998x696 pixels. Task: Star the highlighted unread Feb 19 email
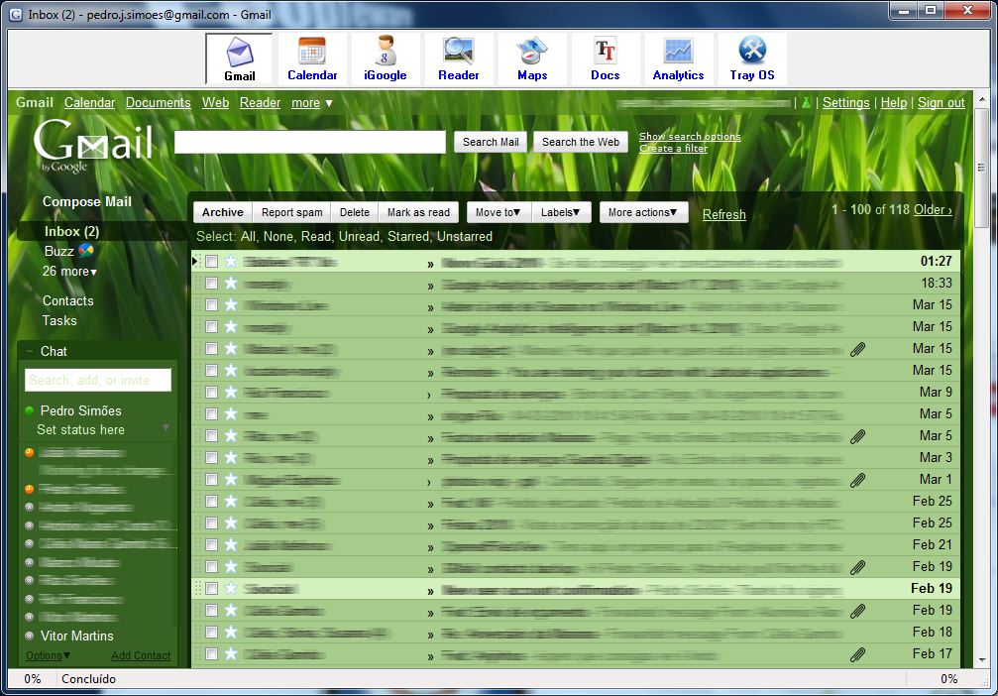click(230, 588)
